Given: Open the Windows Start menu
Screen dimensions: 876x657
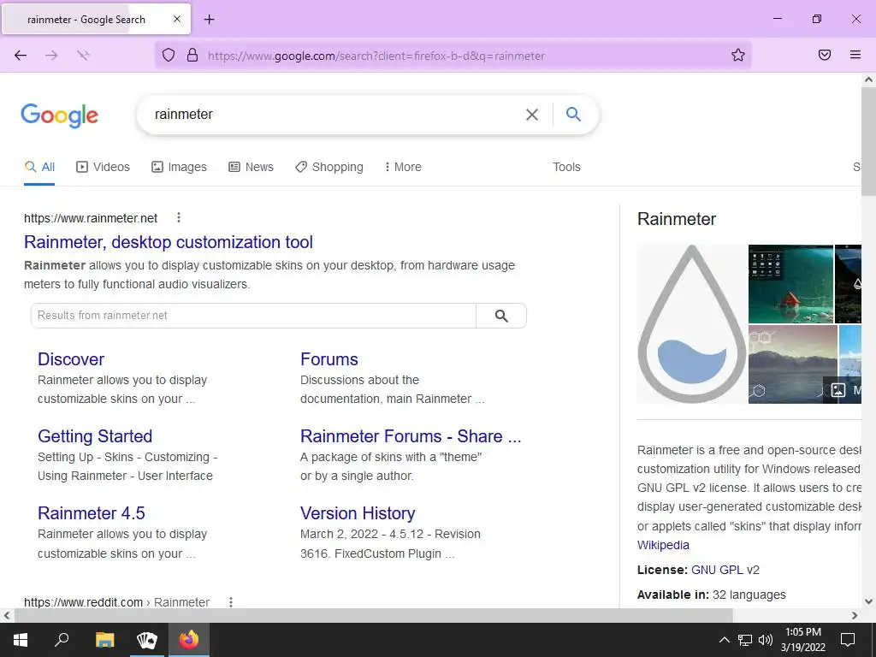Looking at the screenshot, I should tap(21, 640).
